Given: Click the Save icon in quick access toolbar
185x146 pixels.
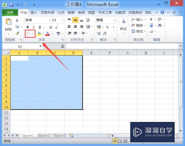Looking at the screenshot, I should [x=11, y=5].
